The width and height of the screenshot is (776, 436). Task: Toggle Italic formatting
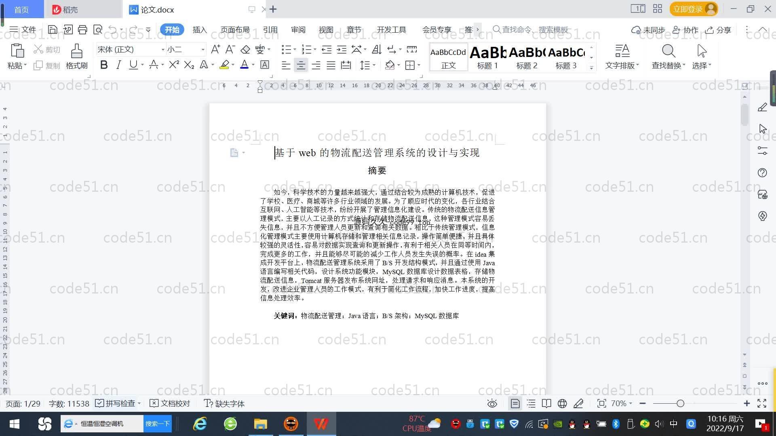click(118, 65)
